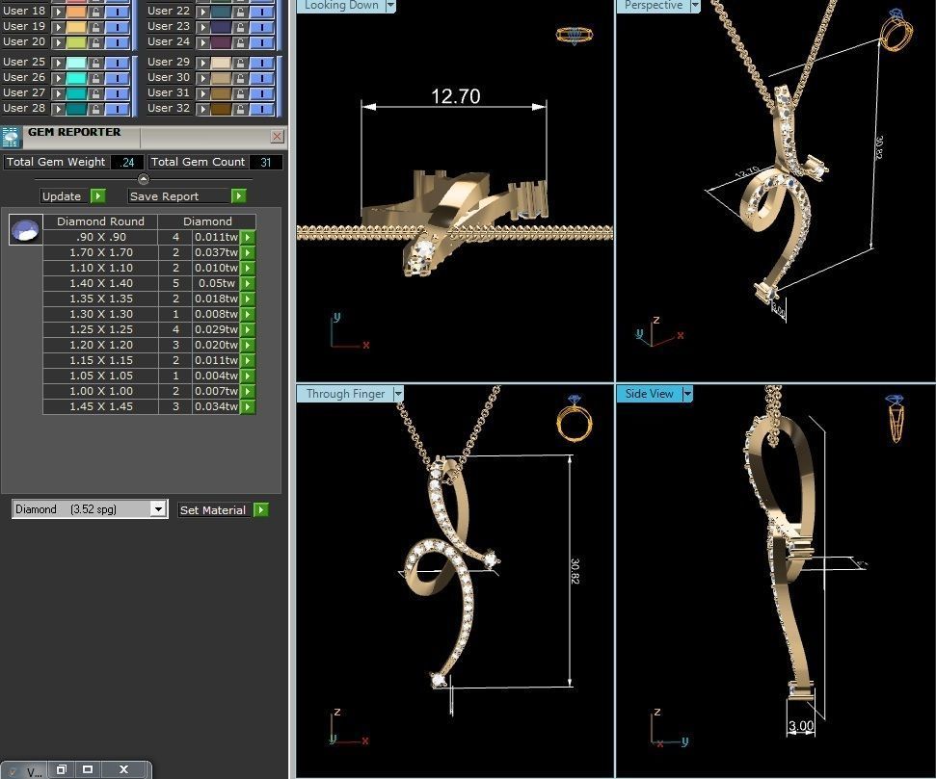Screen dimensions: 936x779
Task: Select gems in the 1.45 X 1.45 row
Action: tap(248, 406)
